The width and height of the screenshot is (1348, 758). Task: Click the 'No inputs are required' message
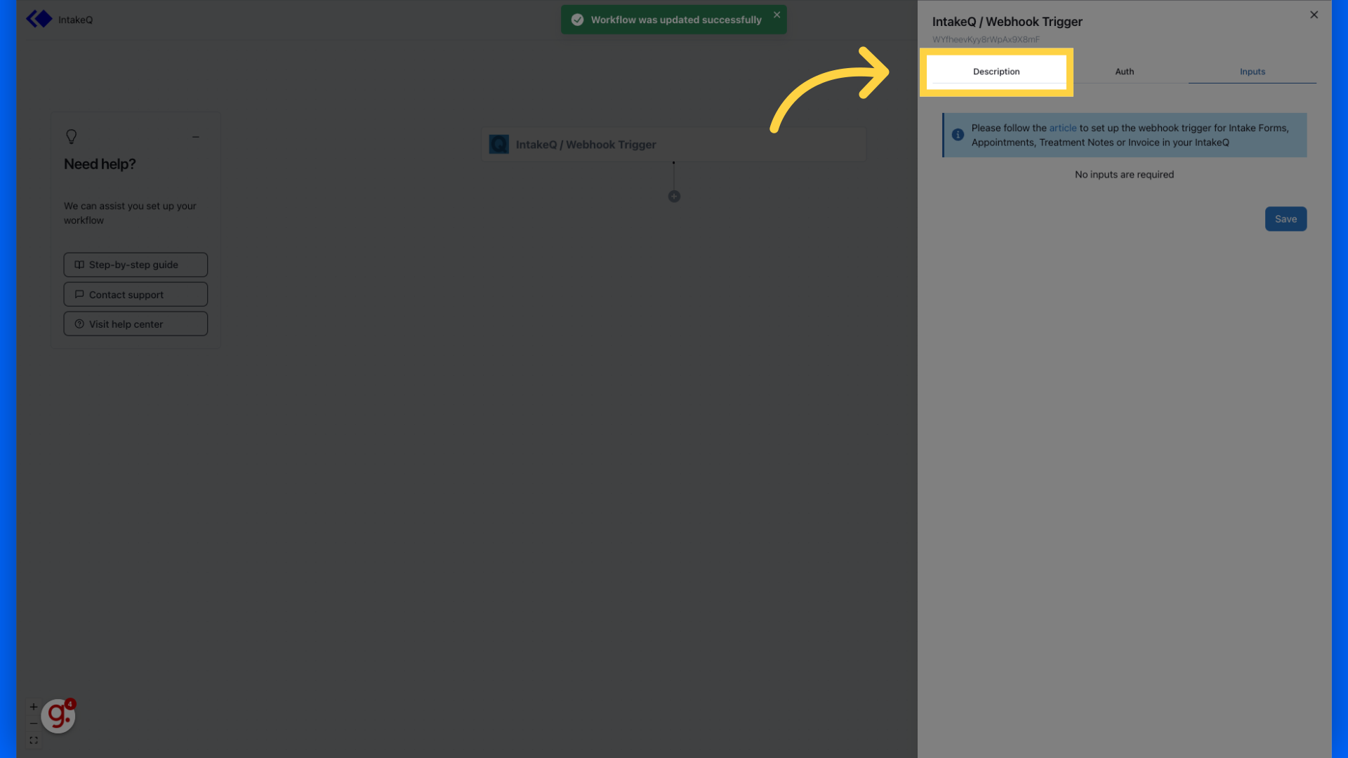[1124, 174]
